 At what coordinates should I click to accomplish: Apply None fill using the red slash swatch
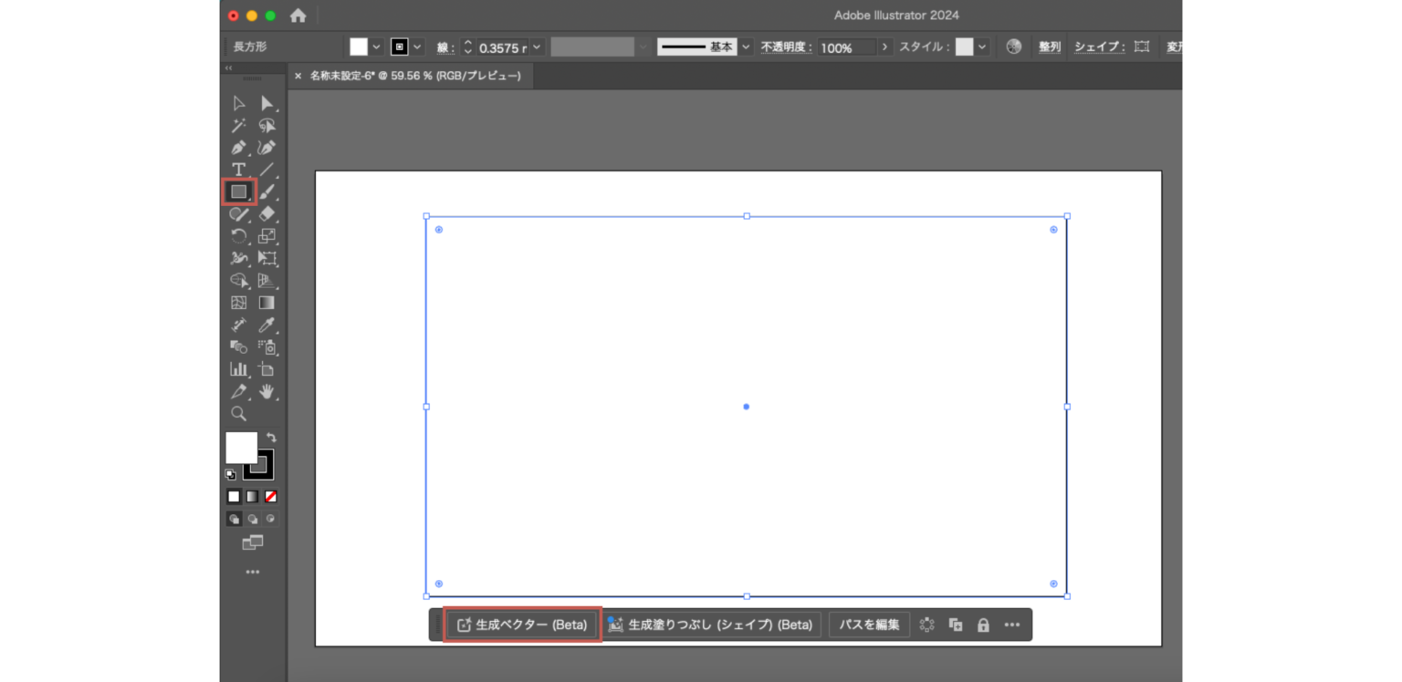click(270, 496)
